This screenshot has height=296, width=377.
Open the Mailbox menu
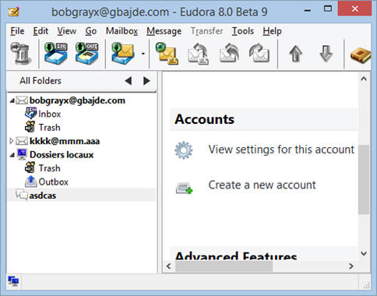(122, 31)
